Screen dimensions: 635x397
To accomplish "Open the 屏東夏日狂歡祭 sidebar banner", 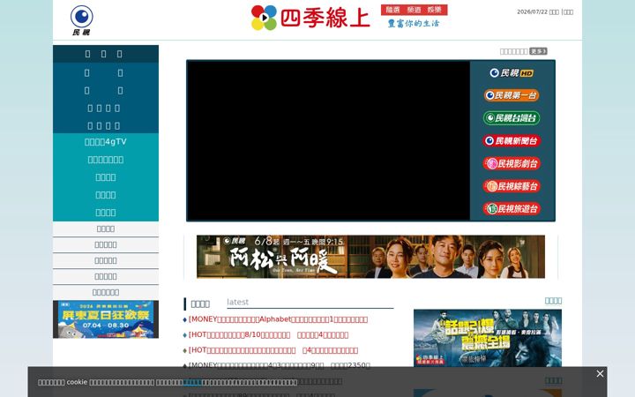I will point(106,319).
